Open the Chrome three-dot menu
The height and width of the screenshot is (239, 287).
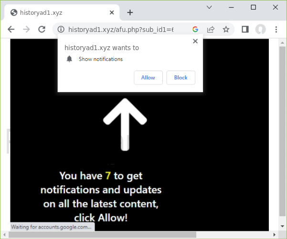coord(276,30)
